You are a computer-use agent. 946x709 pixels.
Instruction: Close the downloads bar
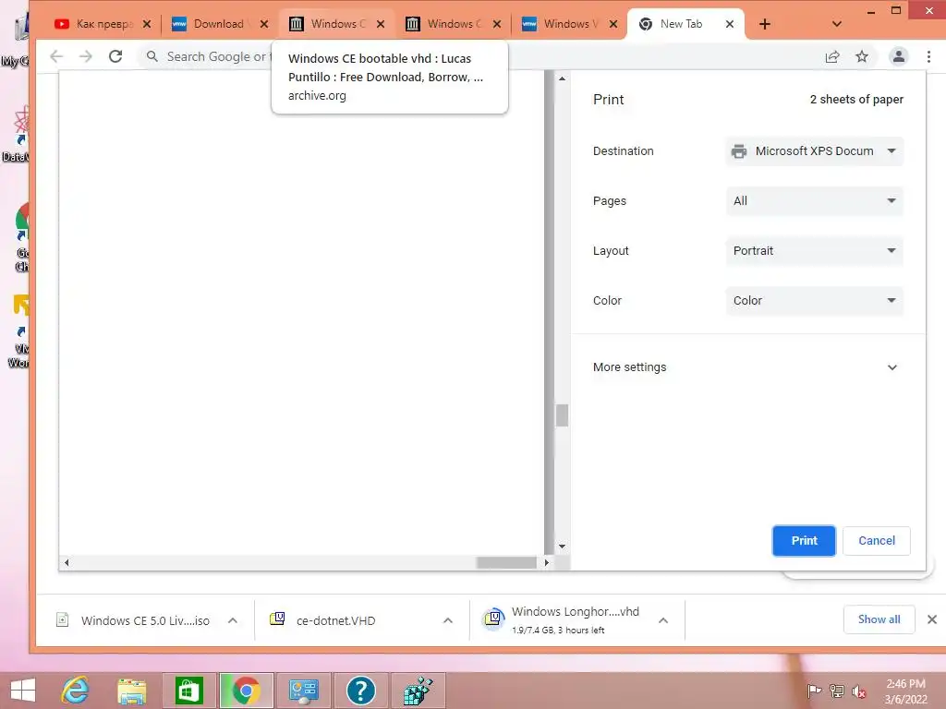pyautogui.click(x=931, y=619)
